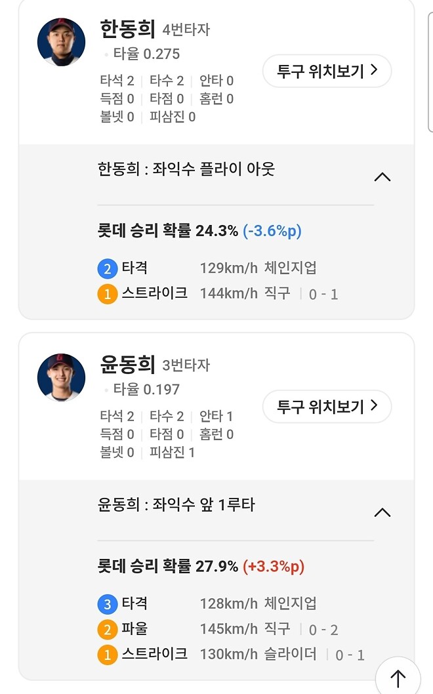
Task: Collapse 윤동희's 좌익수 앞 1루타 detail panel
Action: [383, 512]
